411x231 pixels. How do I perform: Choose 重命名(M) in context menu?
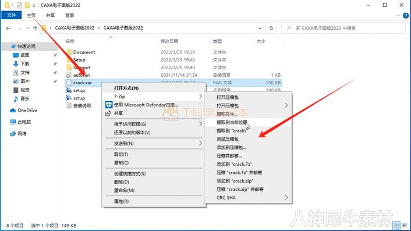[x=154, y=190]
